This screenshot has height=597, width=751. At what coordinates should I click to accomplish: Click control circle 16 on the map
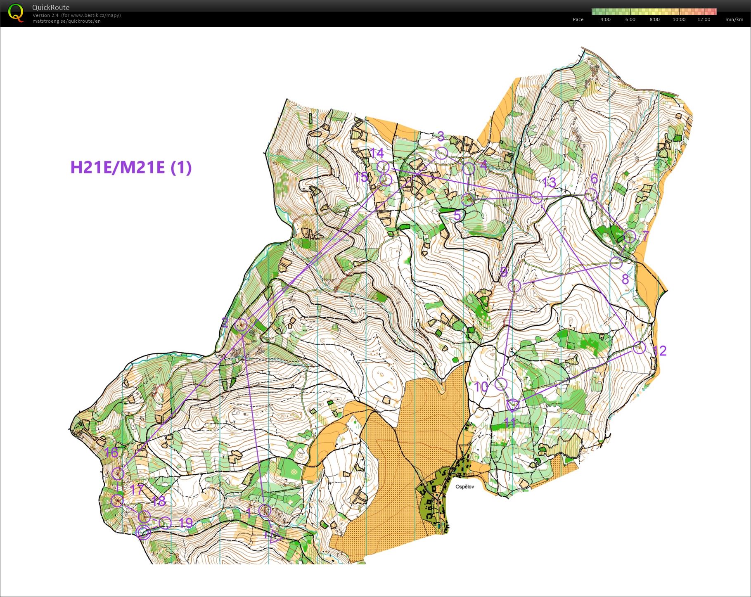(x=118, y=473)
